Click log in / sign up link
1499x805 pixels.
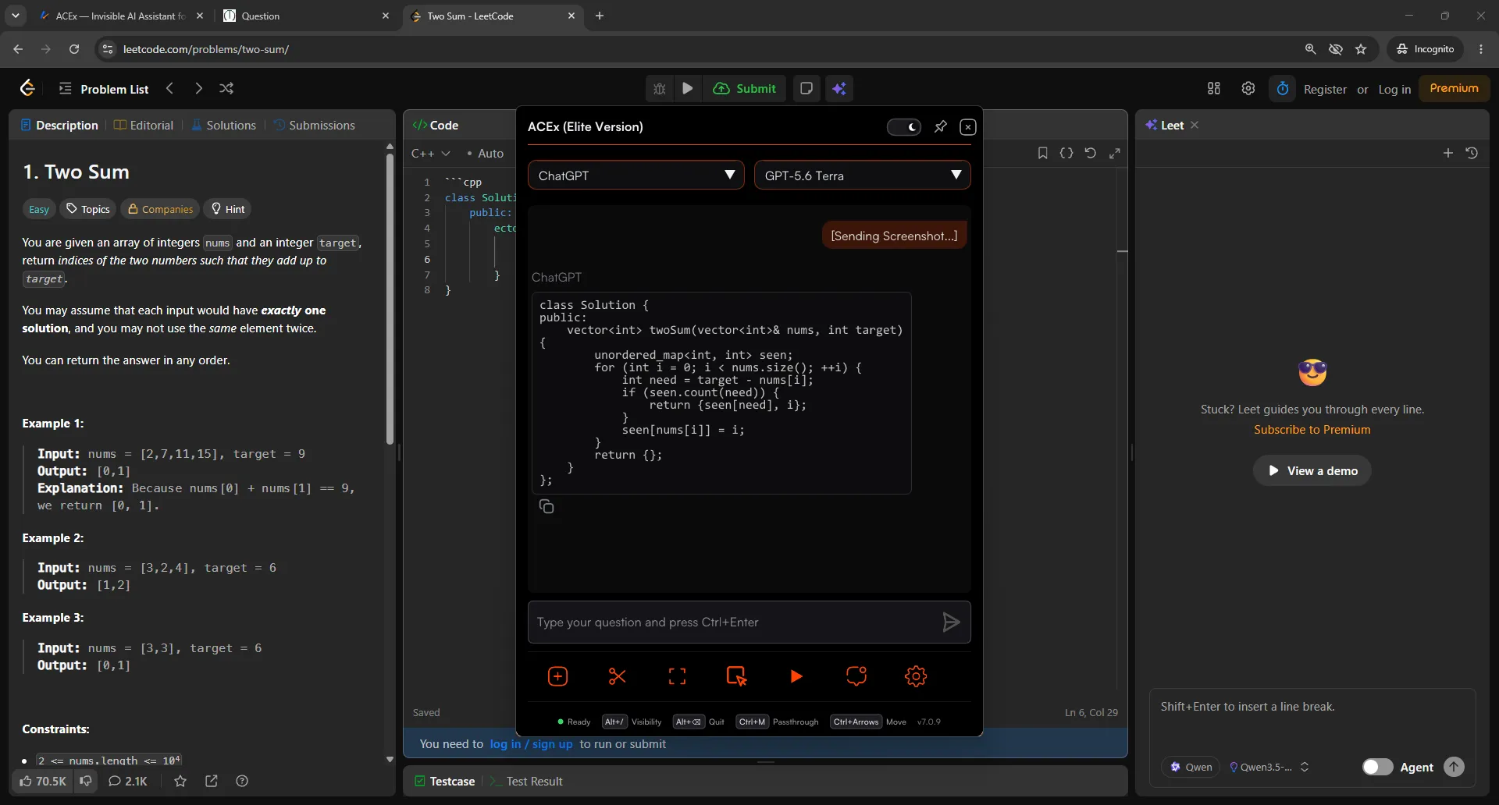[531, 744]
